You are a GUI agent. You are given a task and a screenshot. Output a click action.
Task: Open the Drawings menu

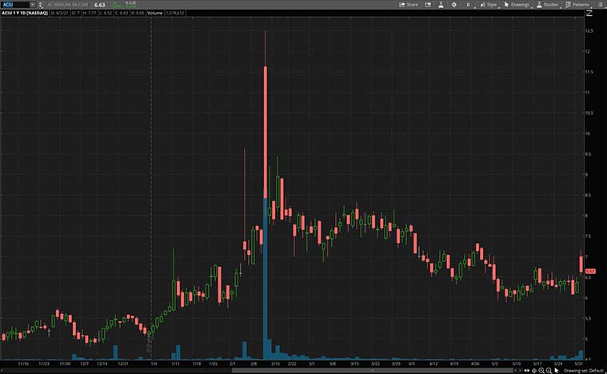[517, 5]
